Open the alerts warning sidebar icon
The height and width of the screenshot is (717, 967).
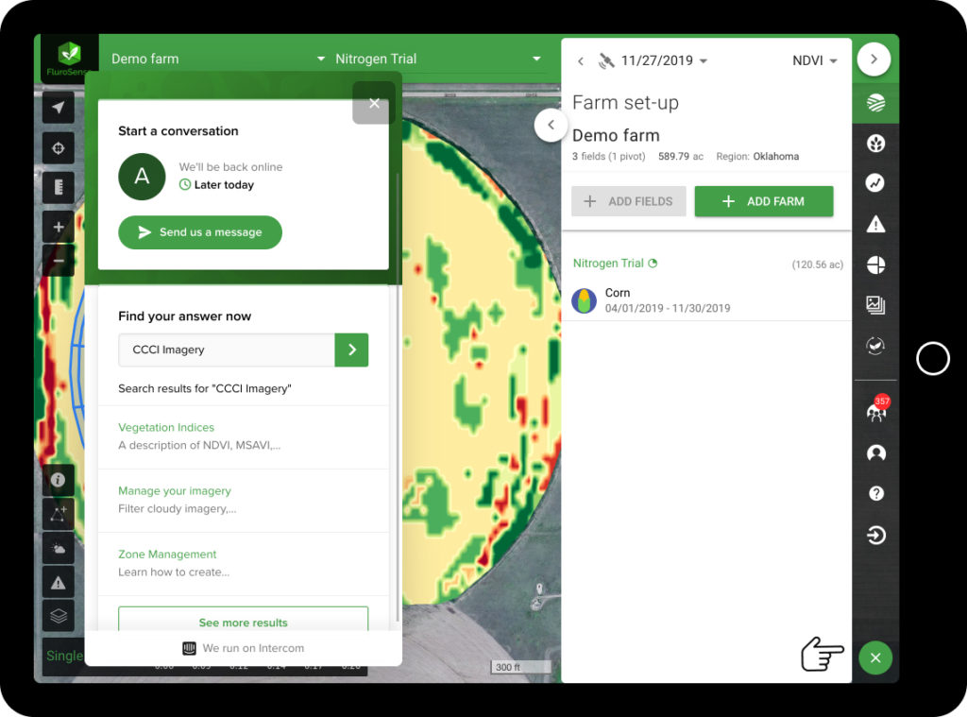coord(875,224)
